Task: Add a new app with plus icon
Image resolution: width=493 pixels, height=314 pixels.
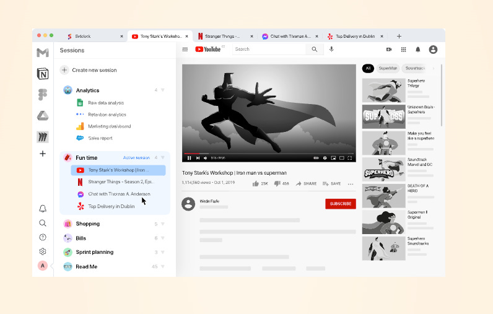Action: 43,154
